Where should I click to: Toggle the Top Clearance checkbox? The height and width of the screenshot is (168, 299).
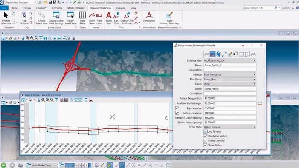pos(177,108)
